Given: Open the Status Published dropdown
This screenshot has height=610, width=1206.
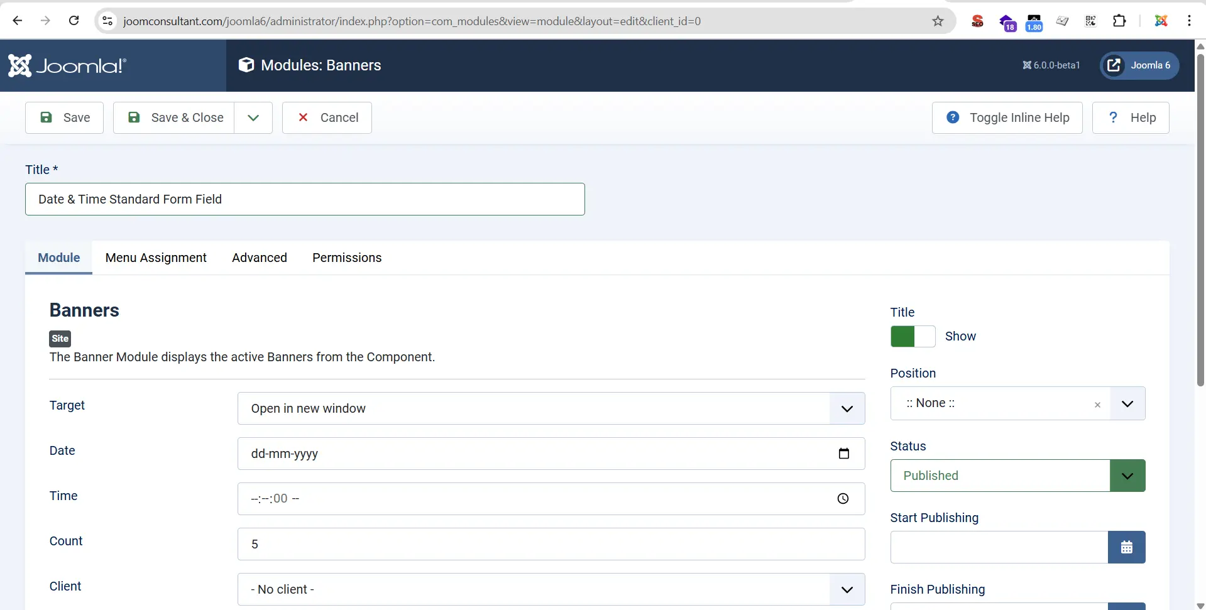Looking at the screenshot, I should pyautogui.click(x=1017, y=476).
